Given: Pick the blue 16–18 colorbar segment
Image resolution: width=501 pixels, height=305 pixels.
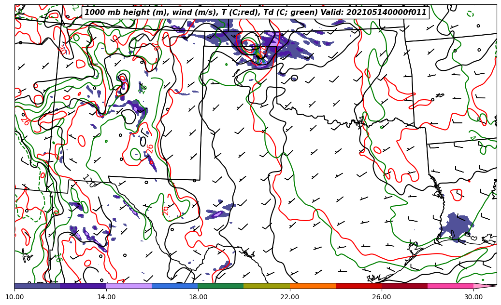Looking at the screenshot, I should coord(175,286).
